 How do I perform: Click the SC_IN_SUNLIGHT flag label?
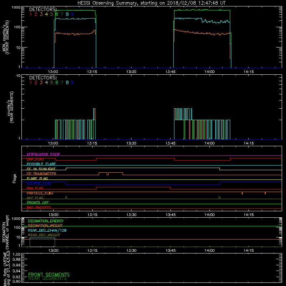pyautogui.click(x=41, y=169)
